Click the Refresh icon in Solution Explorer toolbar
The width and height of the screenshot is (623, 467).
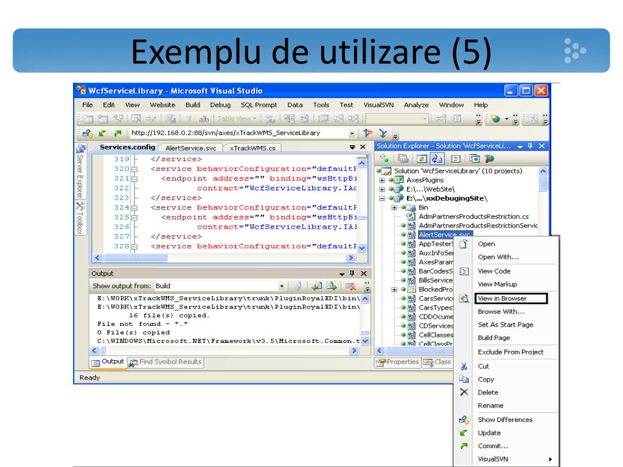[x=422, y=159]
